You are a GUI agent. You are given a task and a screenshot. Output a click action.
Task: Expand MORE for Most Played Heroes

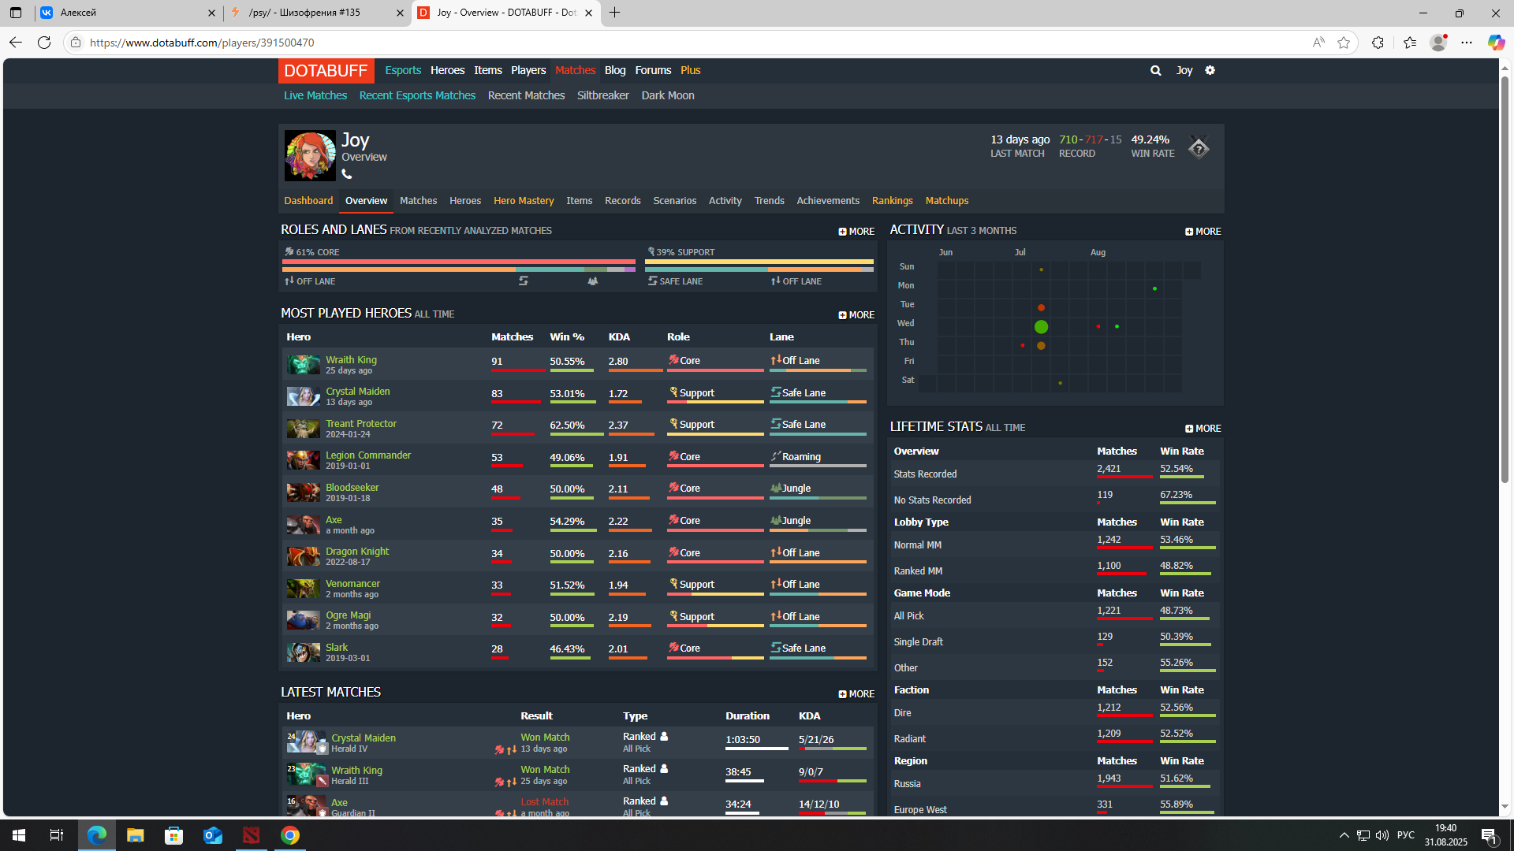(856, 315)
